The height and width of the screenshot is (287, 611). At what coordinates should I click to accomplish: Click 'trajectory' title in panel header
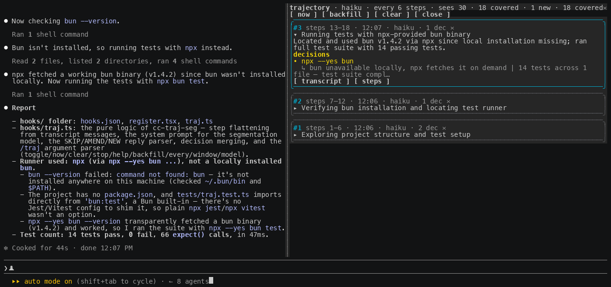point(310,8)
